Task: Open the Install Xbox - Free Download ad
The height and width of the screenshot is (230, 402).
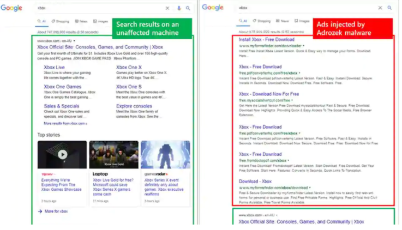Action: click(x=267, y=39)
